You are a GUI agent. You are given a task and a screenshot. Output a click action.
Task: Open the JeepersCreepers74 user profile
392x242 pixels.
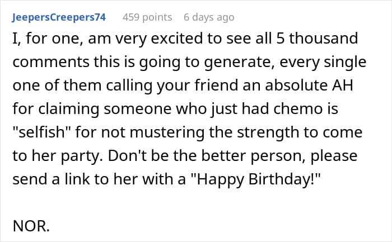point(59,17)
